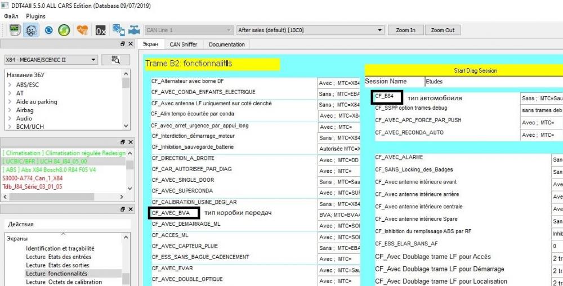Click the ECU name list vertical scrollbar
This screenshot has width=563, height=286.
(126, 100)
